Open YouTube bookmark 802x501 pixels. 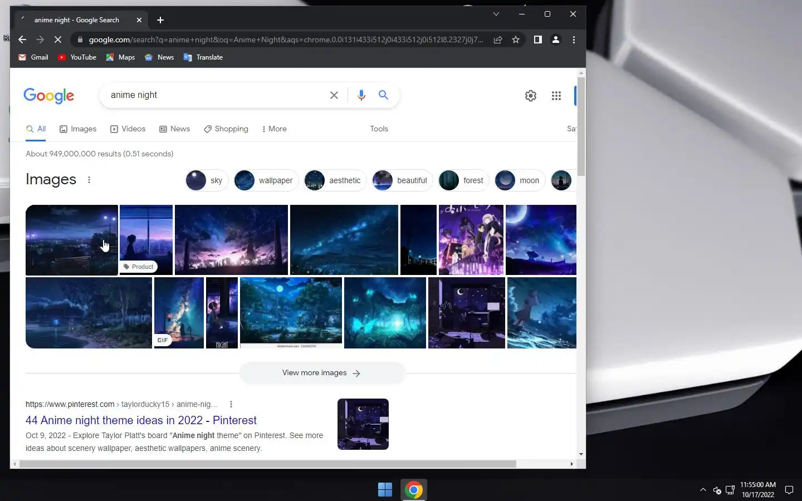point(77,57)
